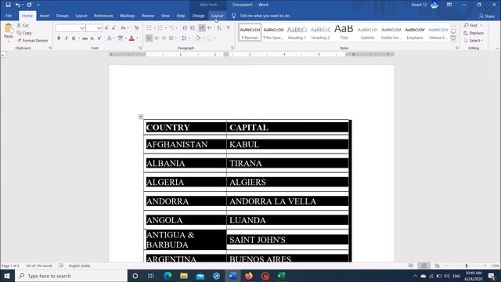Switch to Print Layout view in the status bar

click(424, 266)
